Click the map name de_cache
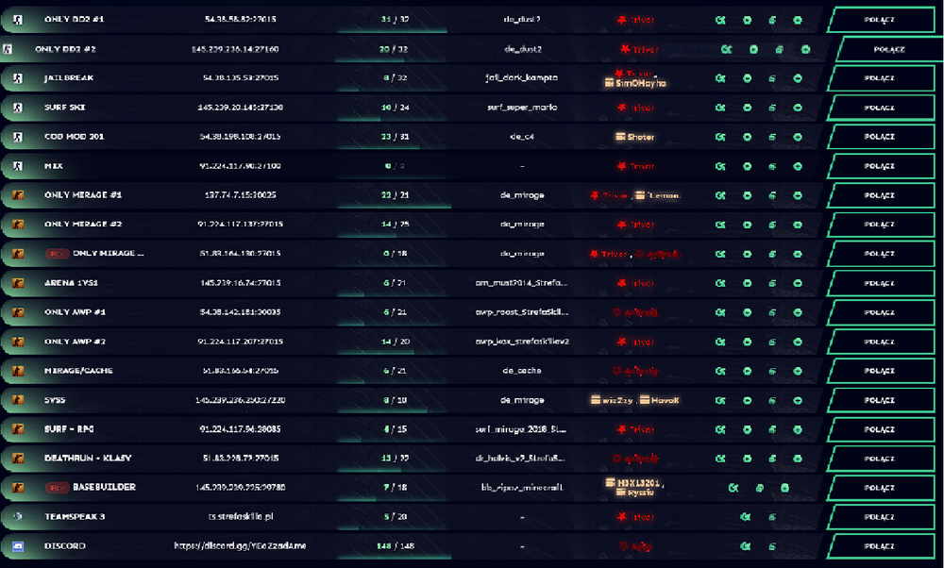 (521, 371)
